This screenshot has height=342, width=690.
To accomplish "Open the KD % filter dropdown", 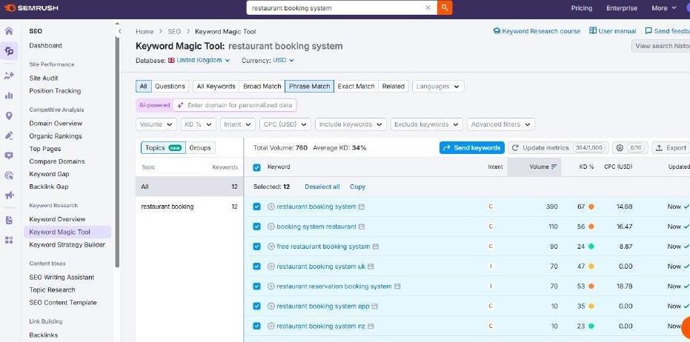I will tap(199, 124).
